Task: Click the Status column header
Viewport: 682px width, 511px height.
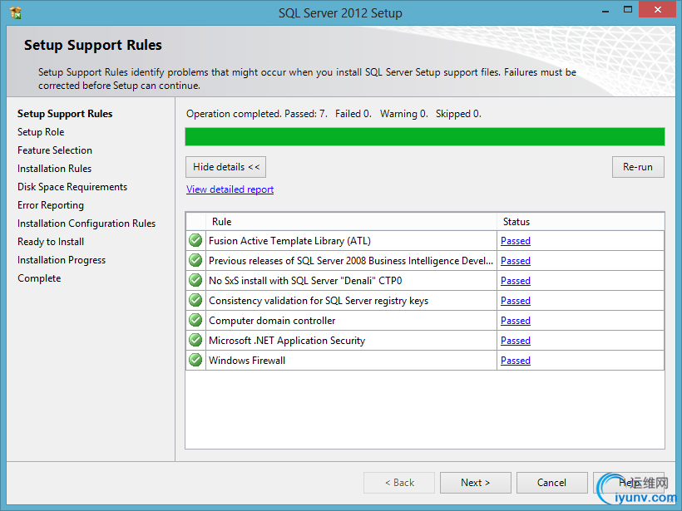Action: (581, 222)
